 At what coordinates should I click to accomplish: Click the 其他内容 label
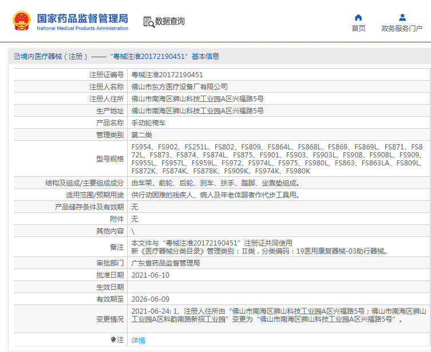tap(110, 231)
